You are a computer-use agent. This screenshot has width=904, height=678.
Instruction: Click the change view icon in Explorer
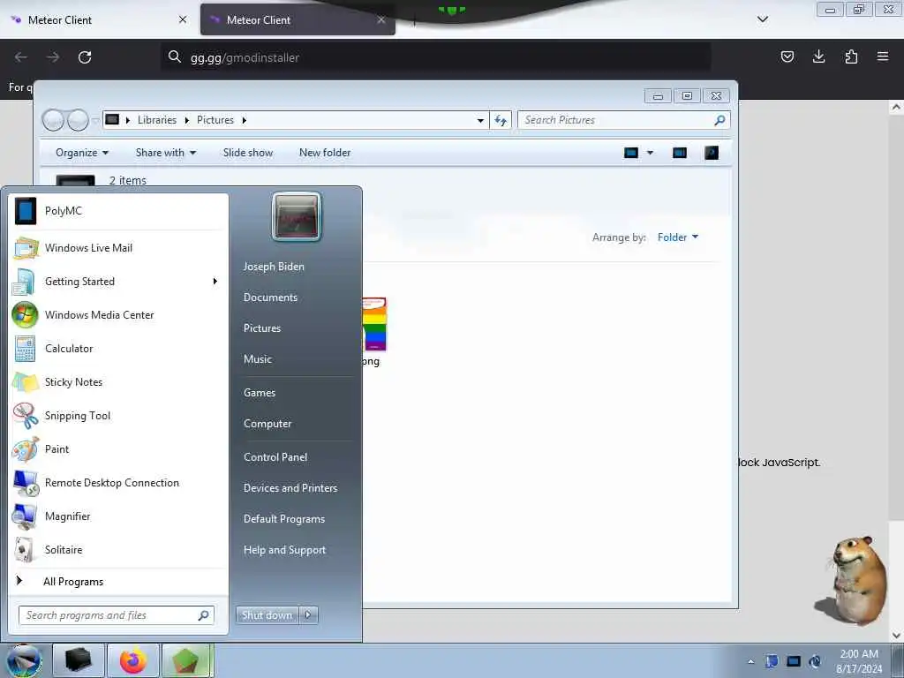click(x=631, y=153)
